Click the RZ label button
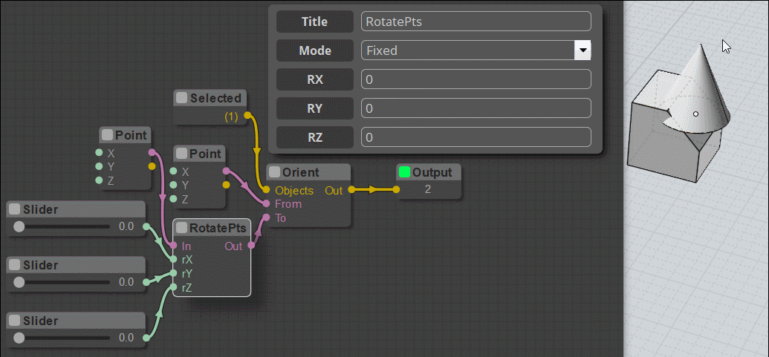 click(315, 137)
